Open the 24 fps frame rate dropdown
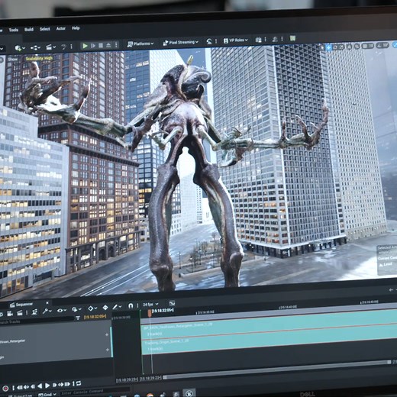397x397 pixels. click(x=150, y=305)
